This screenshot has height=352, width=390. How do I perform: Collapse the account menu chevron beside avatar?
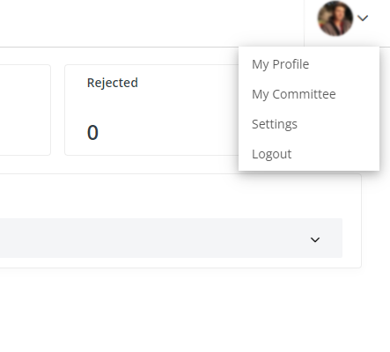coord(363,18)
